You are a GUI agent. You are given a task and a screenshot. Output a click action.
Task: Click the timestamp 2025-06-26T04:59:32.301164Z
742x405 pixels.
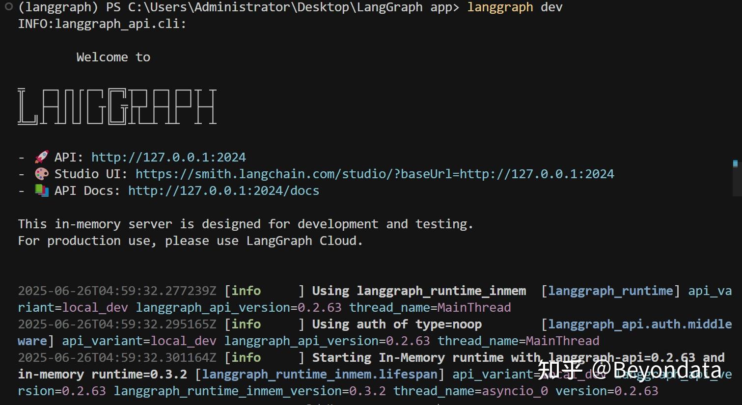pyautogui.click(x=117, y=357)
